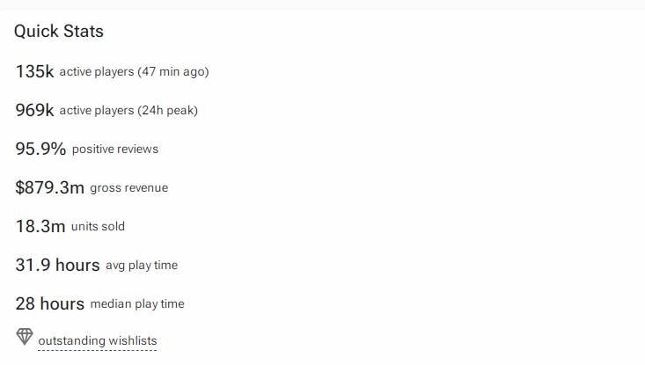Click the diamond wishlist icon
The width and height of the screenshot is (645, 365).
point(25,337)
